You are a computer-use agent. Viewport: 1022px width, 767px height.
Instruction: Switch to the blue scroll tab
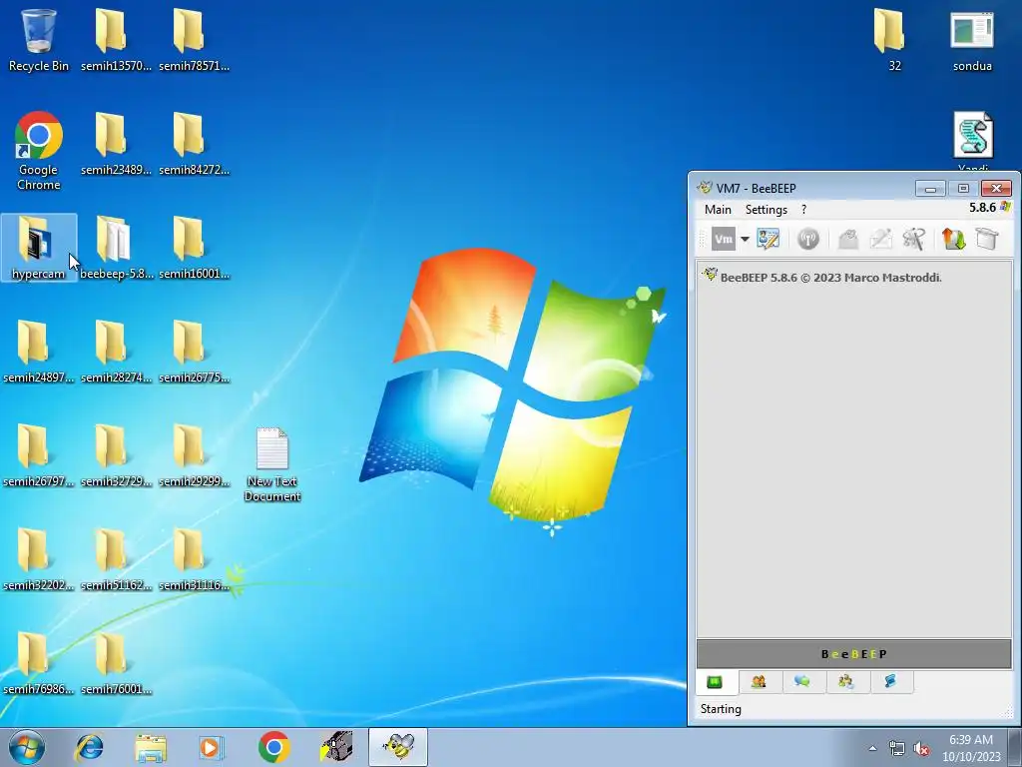(889, 682)
